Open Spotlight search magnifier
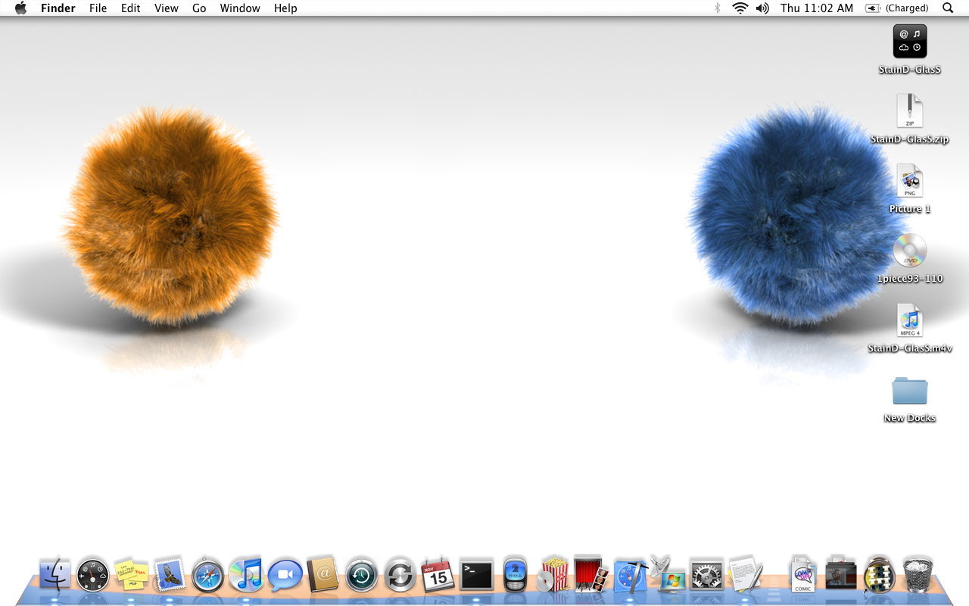The image size is (969, 606). coord(948,8)
